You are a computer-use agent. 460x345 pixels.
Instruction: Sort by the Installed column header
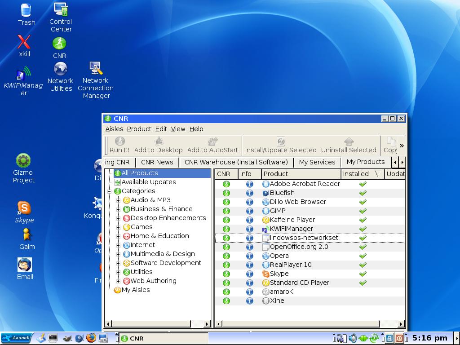click(x=356, y=174)
